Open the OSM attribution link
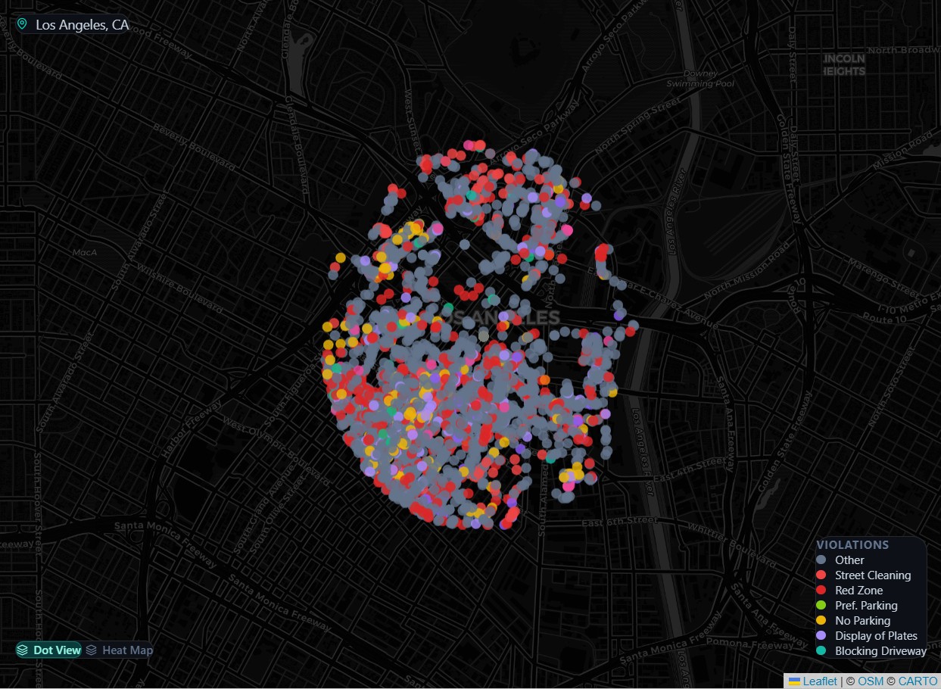 tap(870, 681)
